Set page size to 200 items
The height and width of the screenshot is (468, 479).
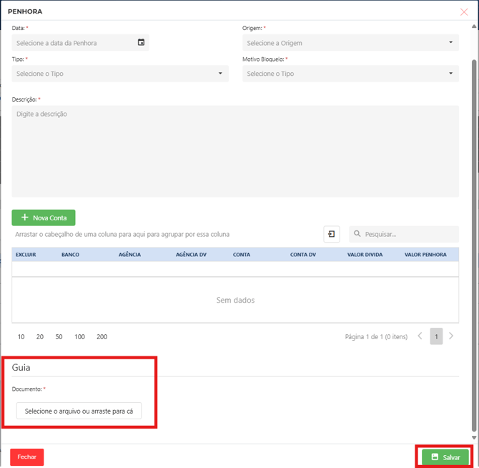(x=102, y=336)
